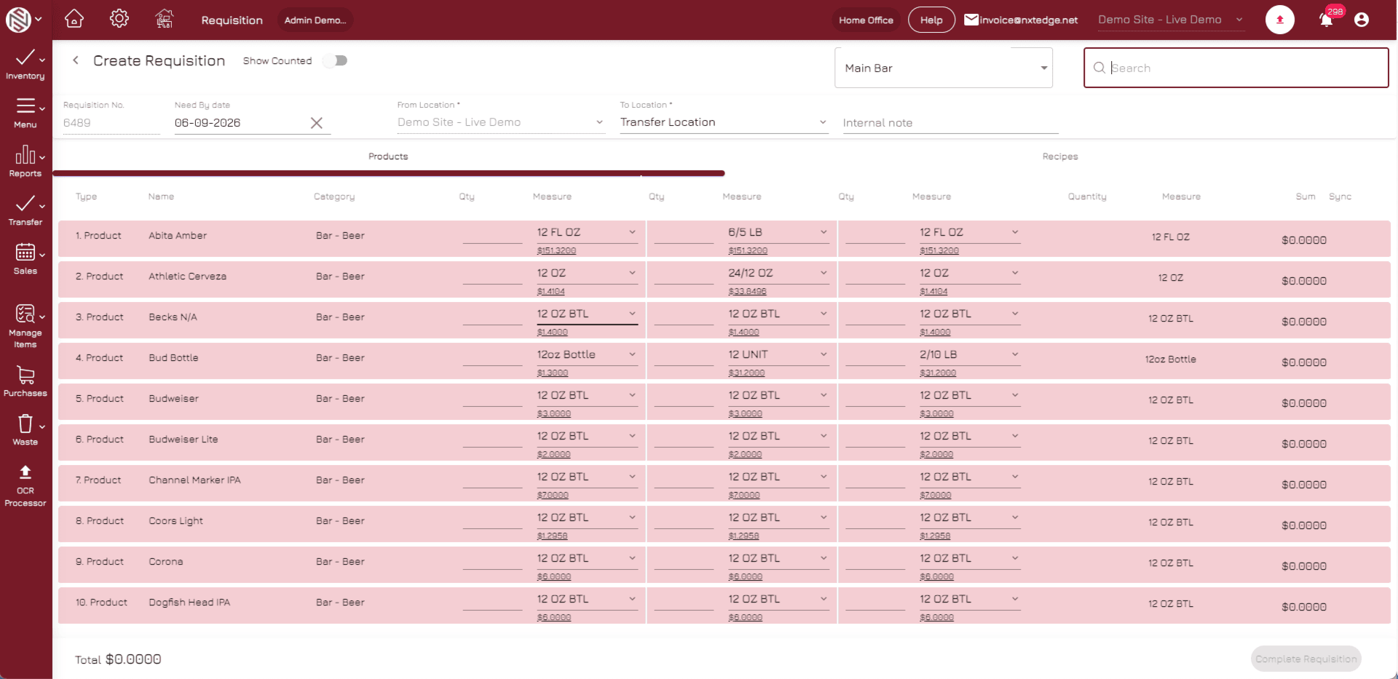This screenshot has width=1398, height=679.
Task: Click the Name column header
Action: [161, 196]
